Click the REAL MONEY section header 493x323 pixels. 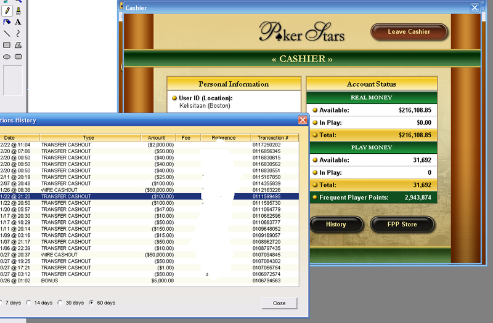(372, 97)
